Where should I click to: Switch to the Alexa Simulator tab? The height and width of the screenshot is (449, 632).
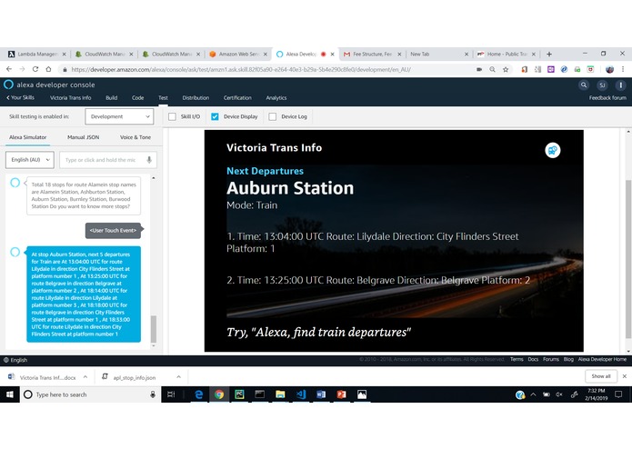click(x=28, y=137)
